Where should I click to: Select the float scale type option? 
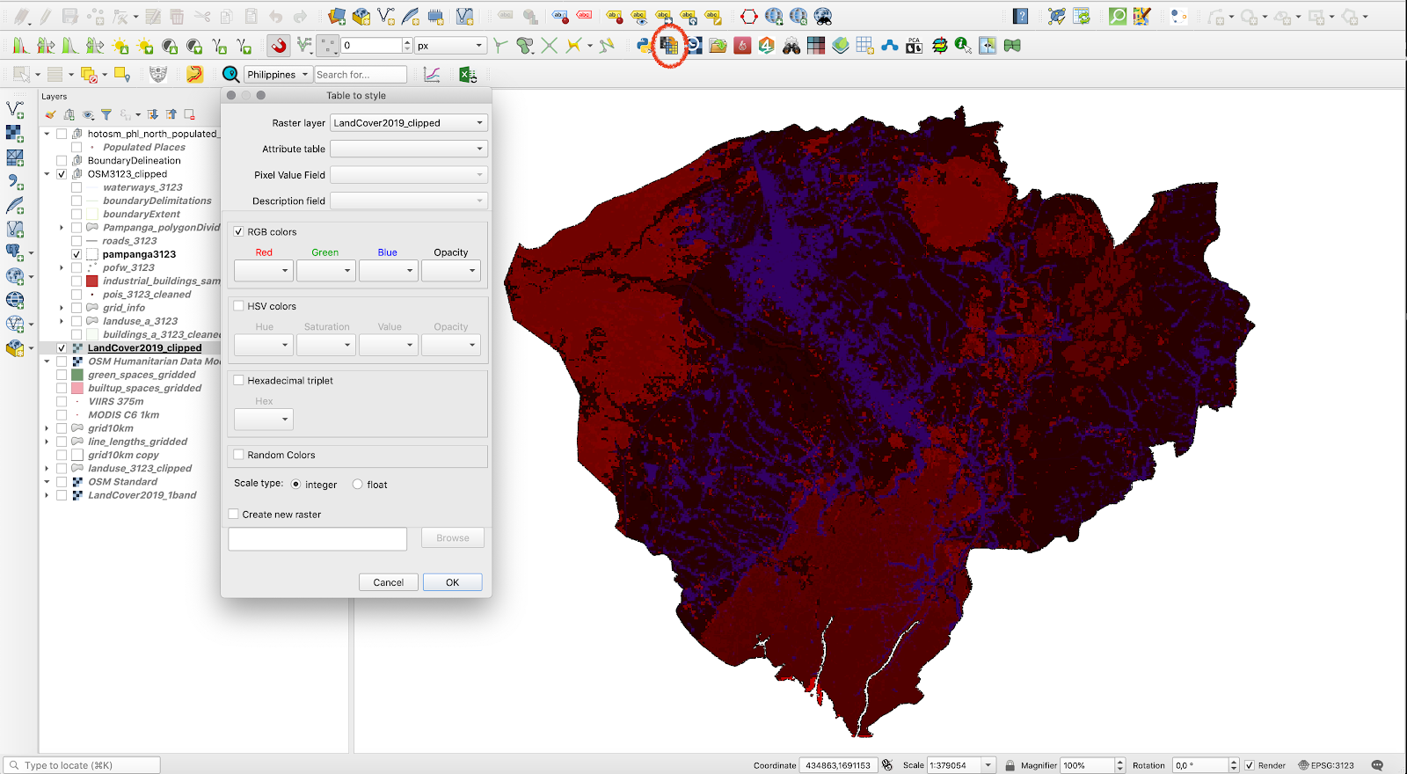coord(358,485)
